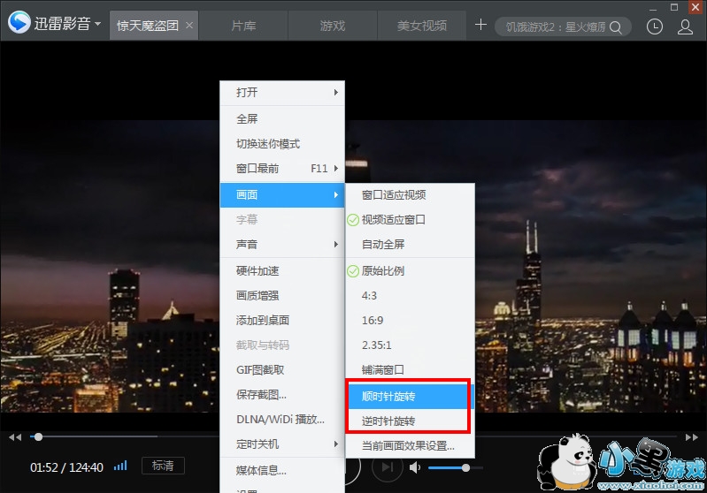
Task: Expand the 画面 submenu
Action: [282, 195]
